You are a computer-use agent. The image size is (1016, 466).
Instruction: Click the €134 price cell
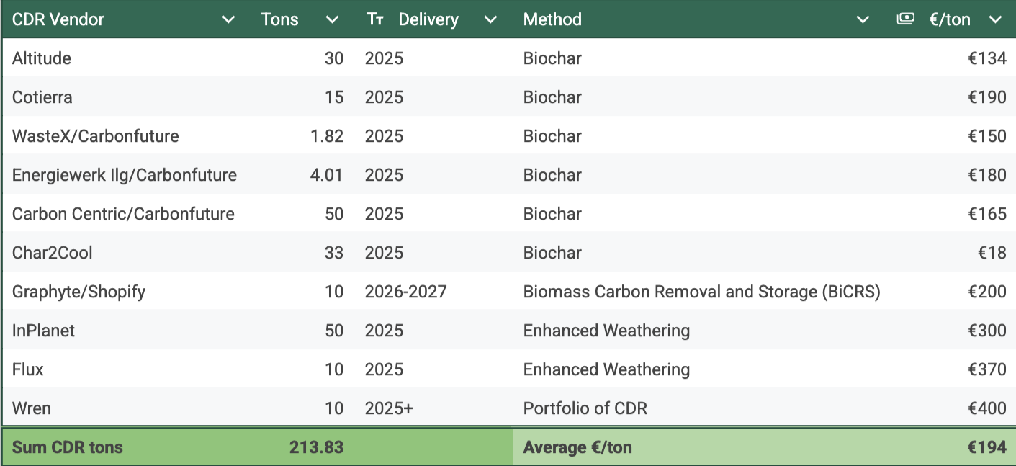987,58
